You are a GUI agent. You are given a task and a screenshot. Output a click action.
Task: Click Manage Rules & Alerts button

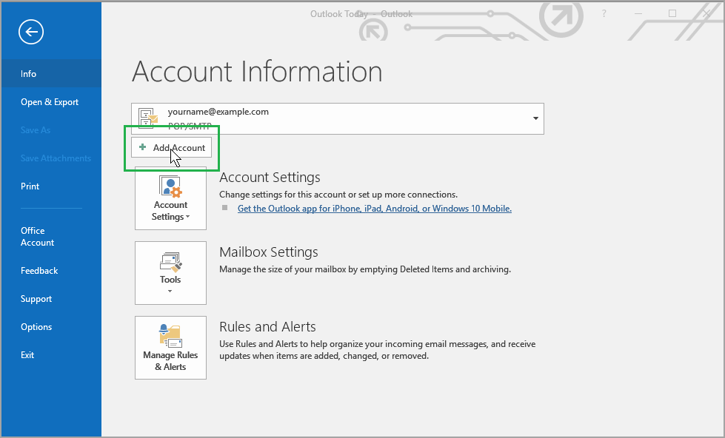point(170,348)
